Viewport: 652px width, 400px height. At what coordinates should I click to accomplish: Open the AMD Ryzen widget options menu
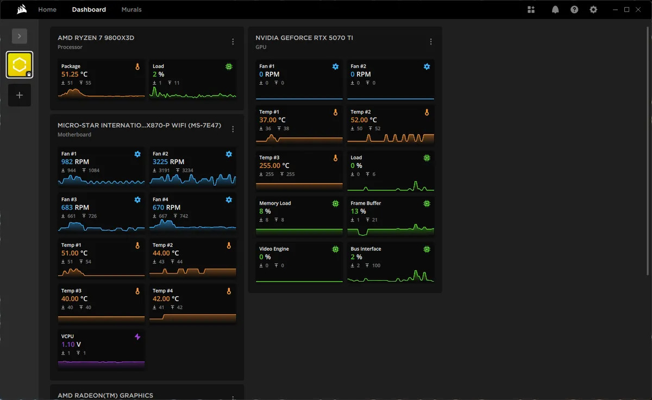pos(233,41)
